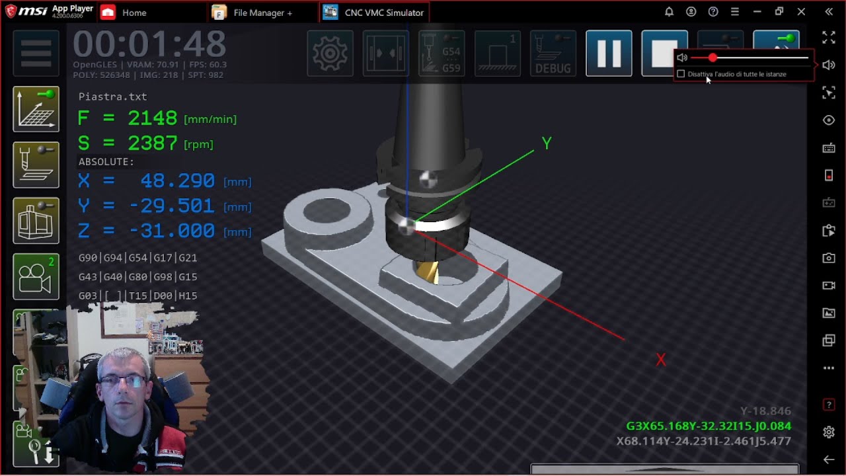This screenshot has width=846, height=476.
Task: Click the back arrow in sidebar
Action: click(829, 459)
